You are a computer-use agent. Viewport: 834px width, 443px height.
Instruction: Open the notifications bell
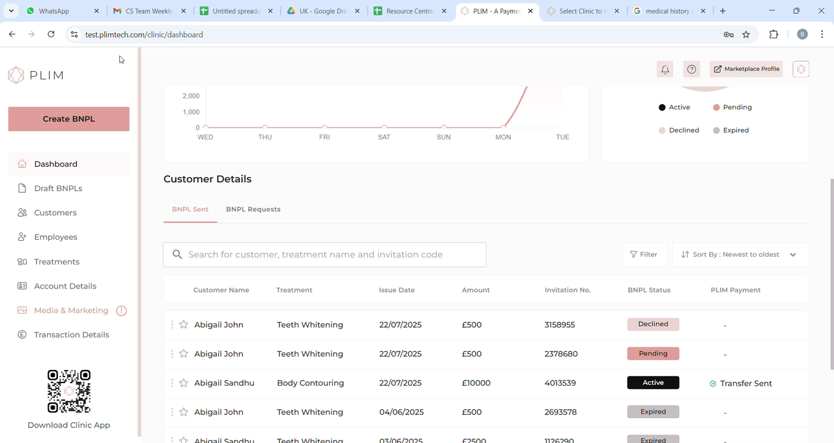click(x=665, y=69)
